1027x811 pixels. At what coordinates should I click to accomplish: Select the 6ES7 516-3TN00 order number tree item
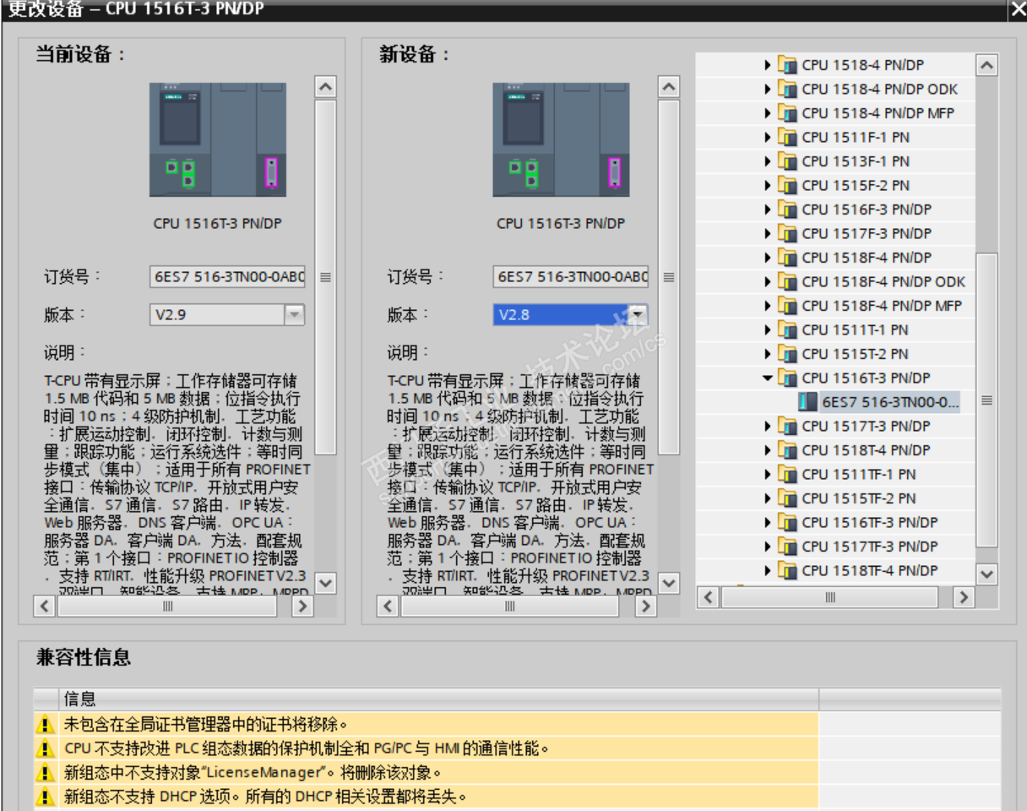(x=890, y=402)
